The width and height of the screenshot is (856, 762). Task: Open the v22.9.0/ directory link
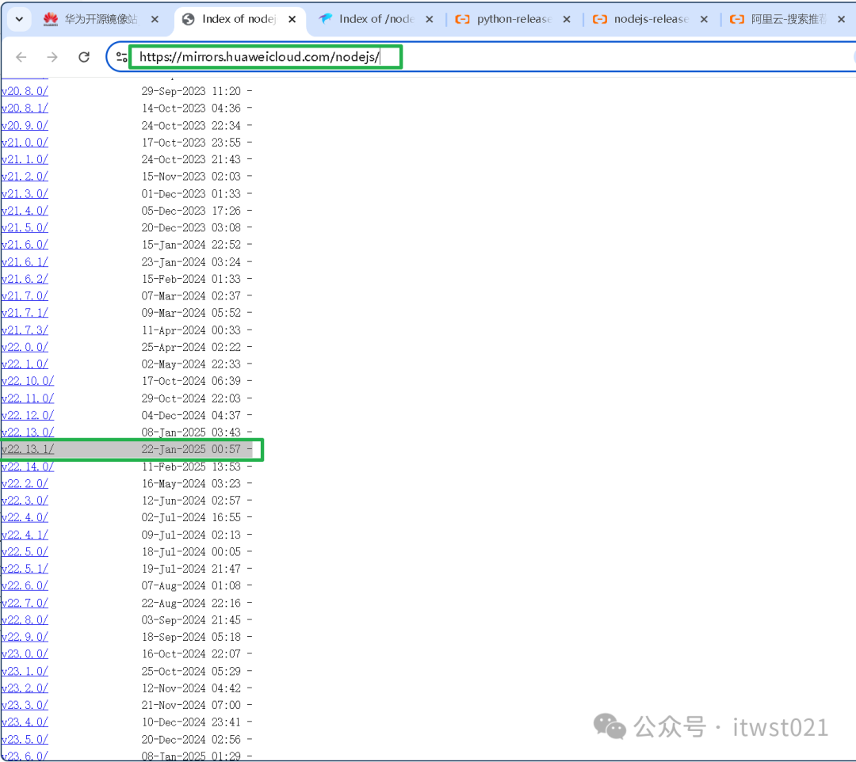[x=25, y=637]
